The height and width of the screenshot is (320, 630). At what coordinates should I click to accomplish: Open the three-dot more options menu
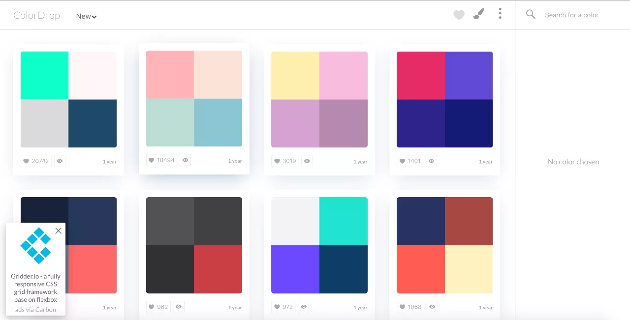[x=500, y=14]
